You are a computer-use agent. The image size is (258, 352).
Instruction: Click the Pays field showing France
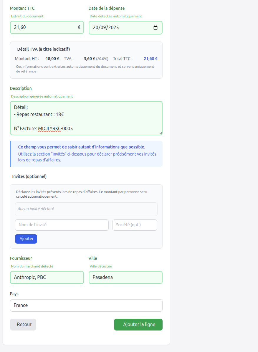[x=86, y=305]
